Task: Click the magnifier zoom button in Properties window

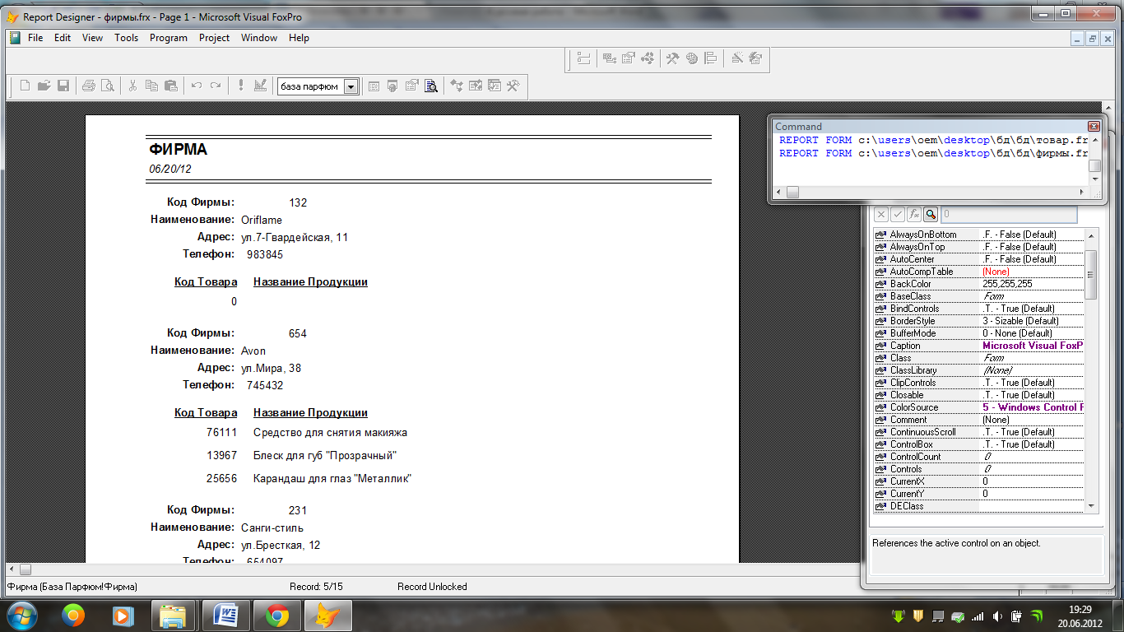Action: coord(931,215)
